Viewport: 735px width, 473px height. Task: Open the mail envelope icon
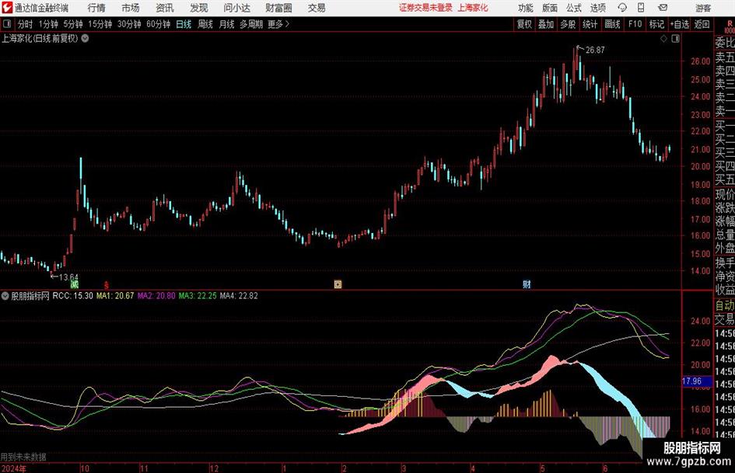click(663, 8)
